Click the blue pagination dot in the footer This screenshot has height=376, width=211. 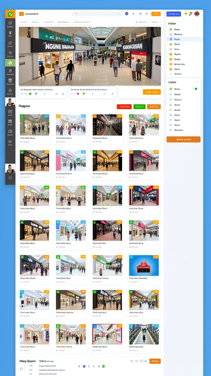[x=84, y=366]
